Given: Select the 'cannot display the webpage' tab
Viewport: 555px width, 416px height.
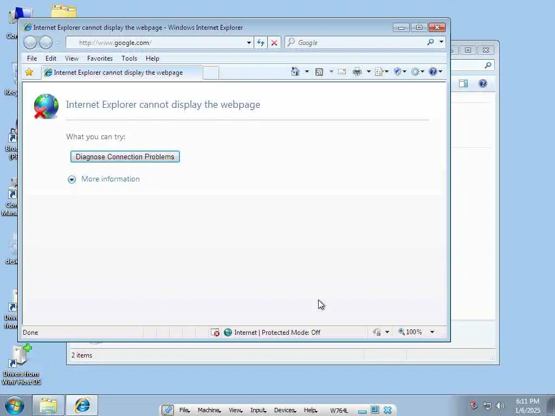Looking at the screenshot, I should click(x=122, y=73).
